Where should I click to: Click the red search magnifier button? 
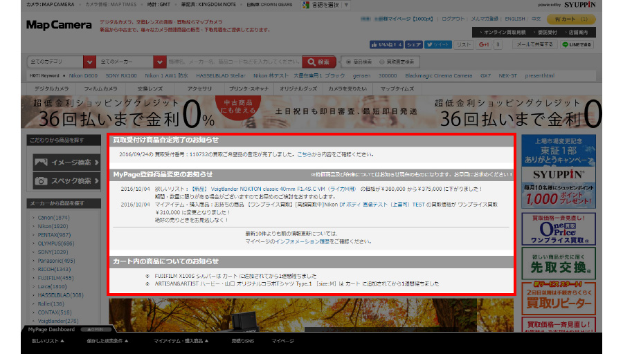[318, 62]
